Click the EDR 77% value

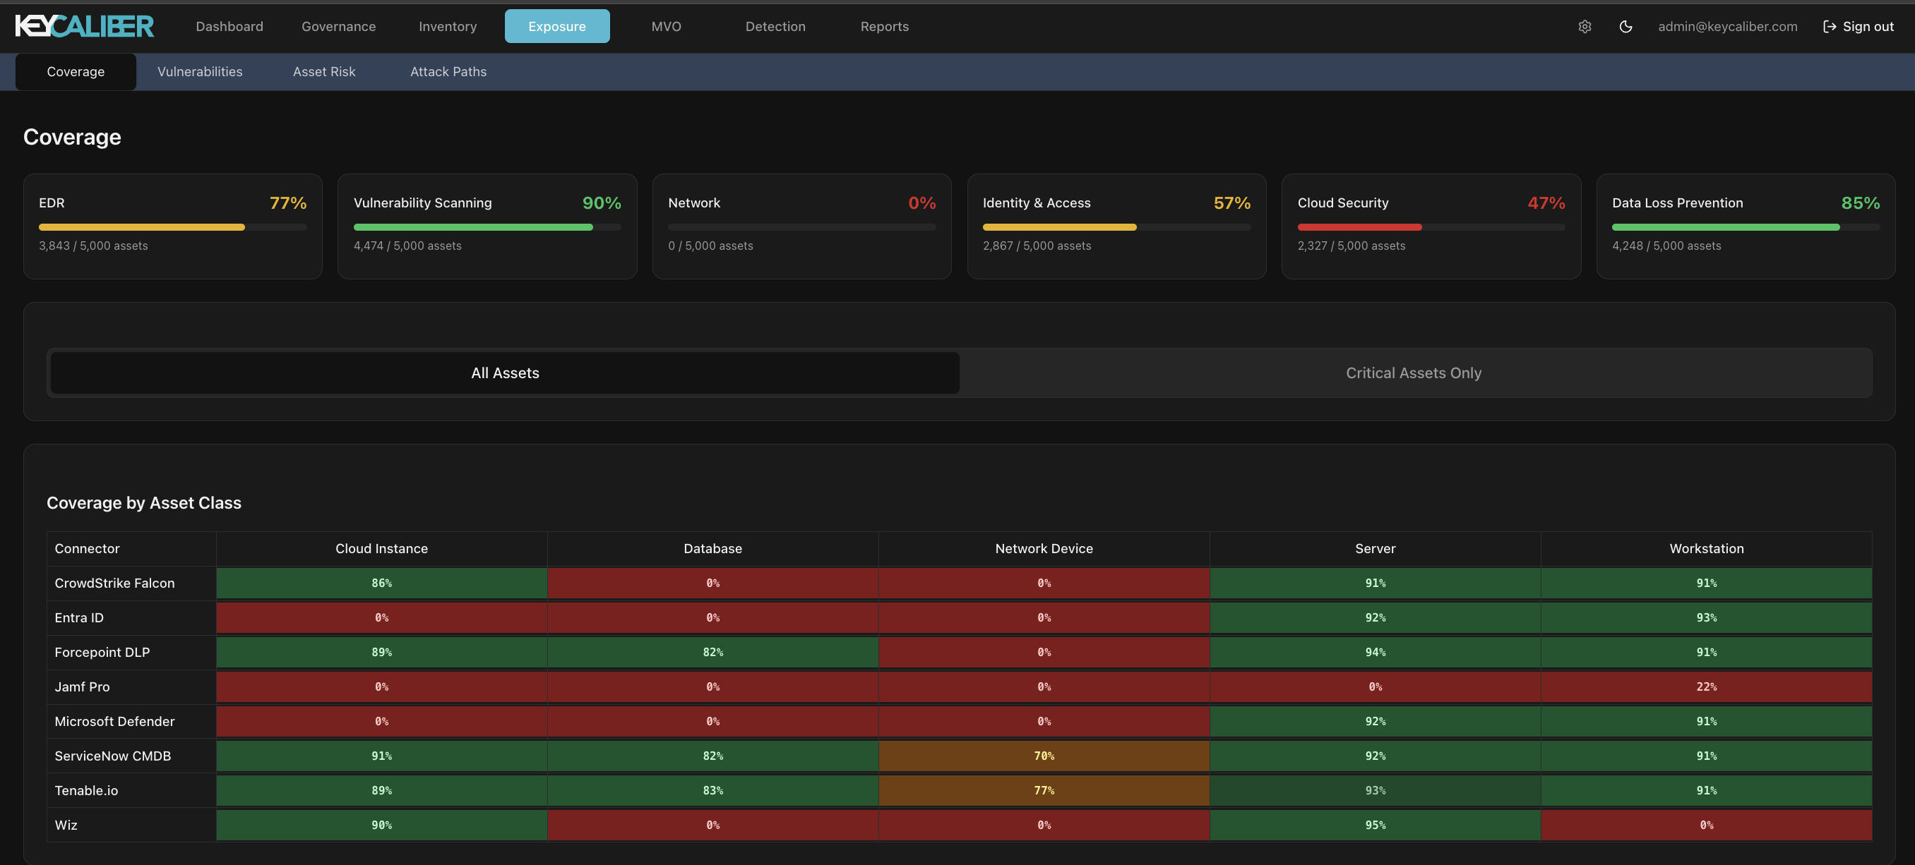[287, 202]
